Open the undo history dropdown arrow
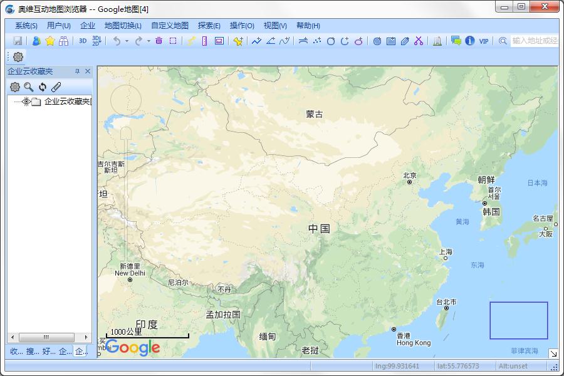 pyautogui.click(x=127, y=41)
